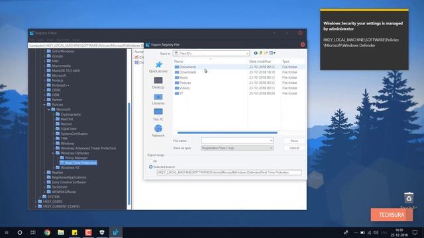Open the File menu in Registry Editor

[32, 40]
